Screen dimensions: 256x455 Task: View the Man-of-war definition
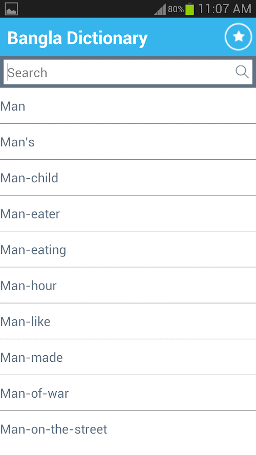[x=128, y=393]
